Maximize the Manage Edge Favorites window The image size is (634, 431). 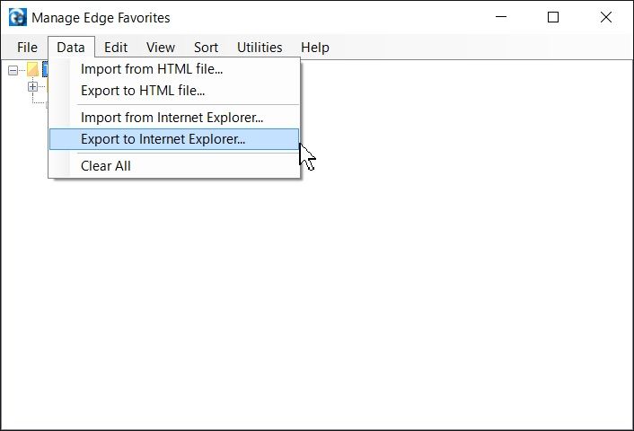coord(553,17)
